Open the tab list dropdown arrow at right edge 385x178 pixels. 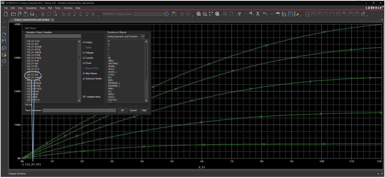(x=382, y=20)
